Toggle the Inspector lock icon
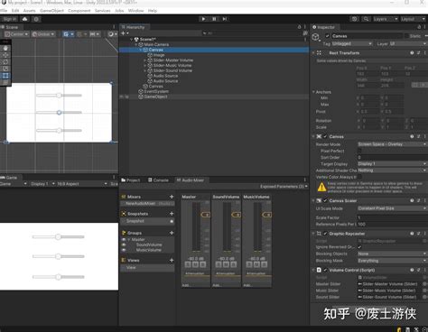Image resolution: width=428 pixels, height=332 pixels. click(419, 27)
